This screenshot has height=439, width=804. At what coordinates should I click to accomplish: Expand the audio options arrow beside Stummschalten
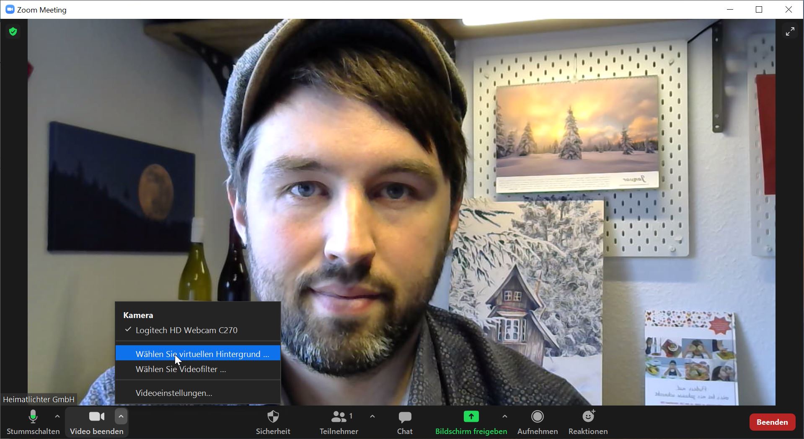[57, 416]
